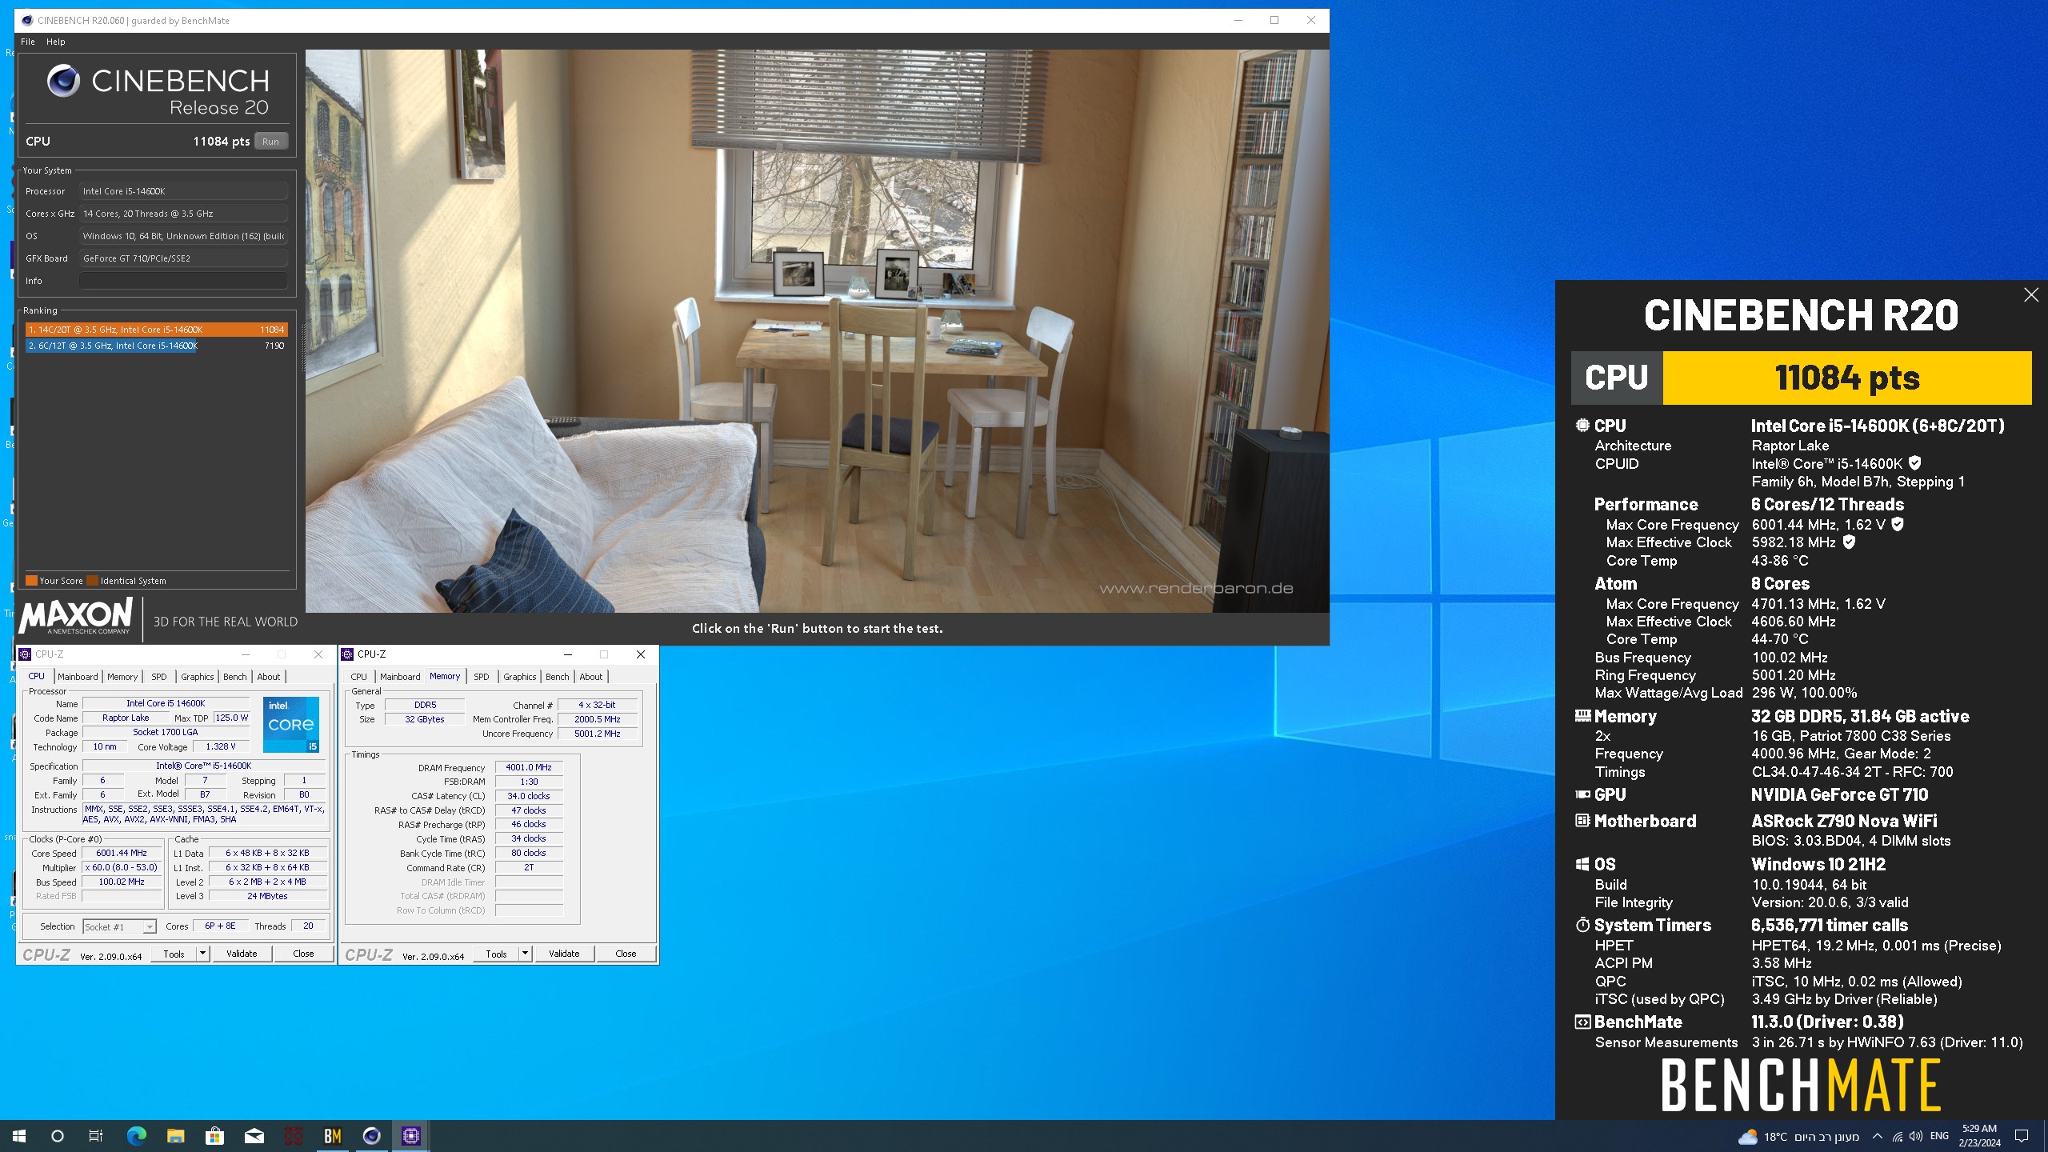Image resolution: width=2048 pixels, height=1152 pixels.
Task: Switch to CPU tab in CPU-Z memory window
Action: click(x=359, y=676)
